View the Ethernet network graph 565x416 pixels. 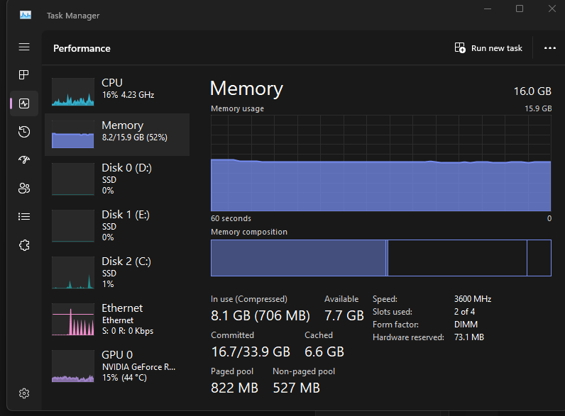point(117,318)
